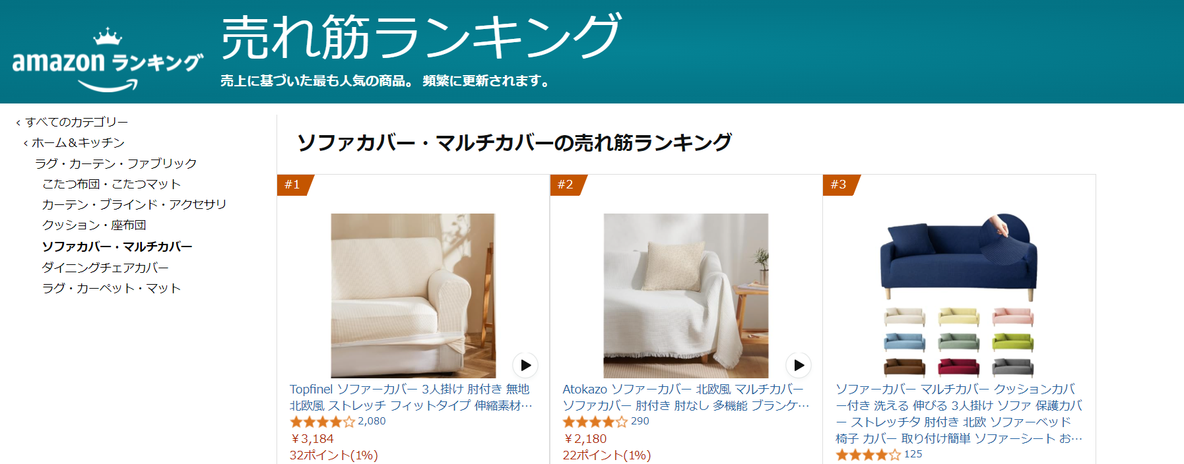1184x464 pixels.
Task: Go back to ホーム&キッチン category
Action: tap(74, 142)
